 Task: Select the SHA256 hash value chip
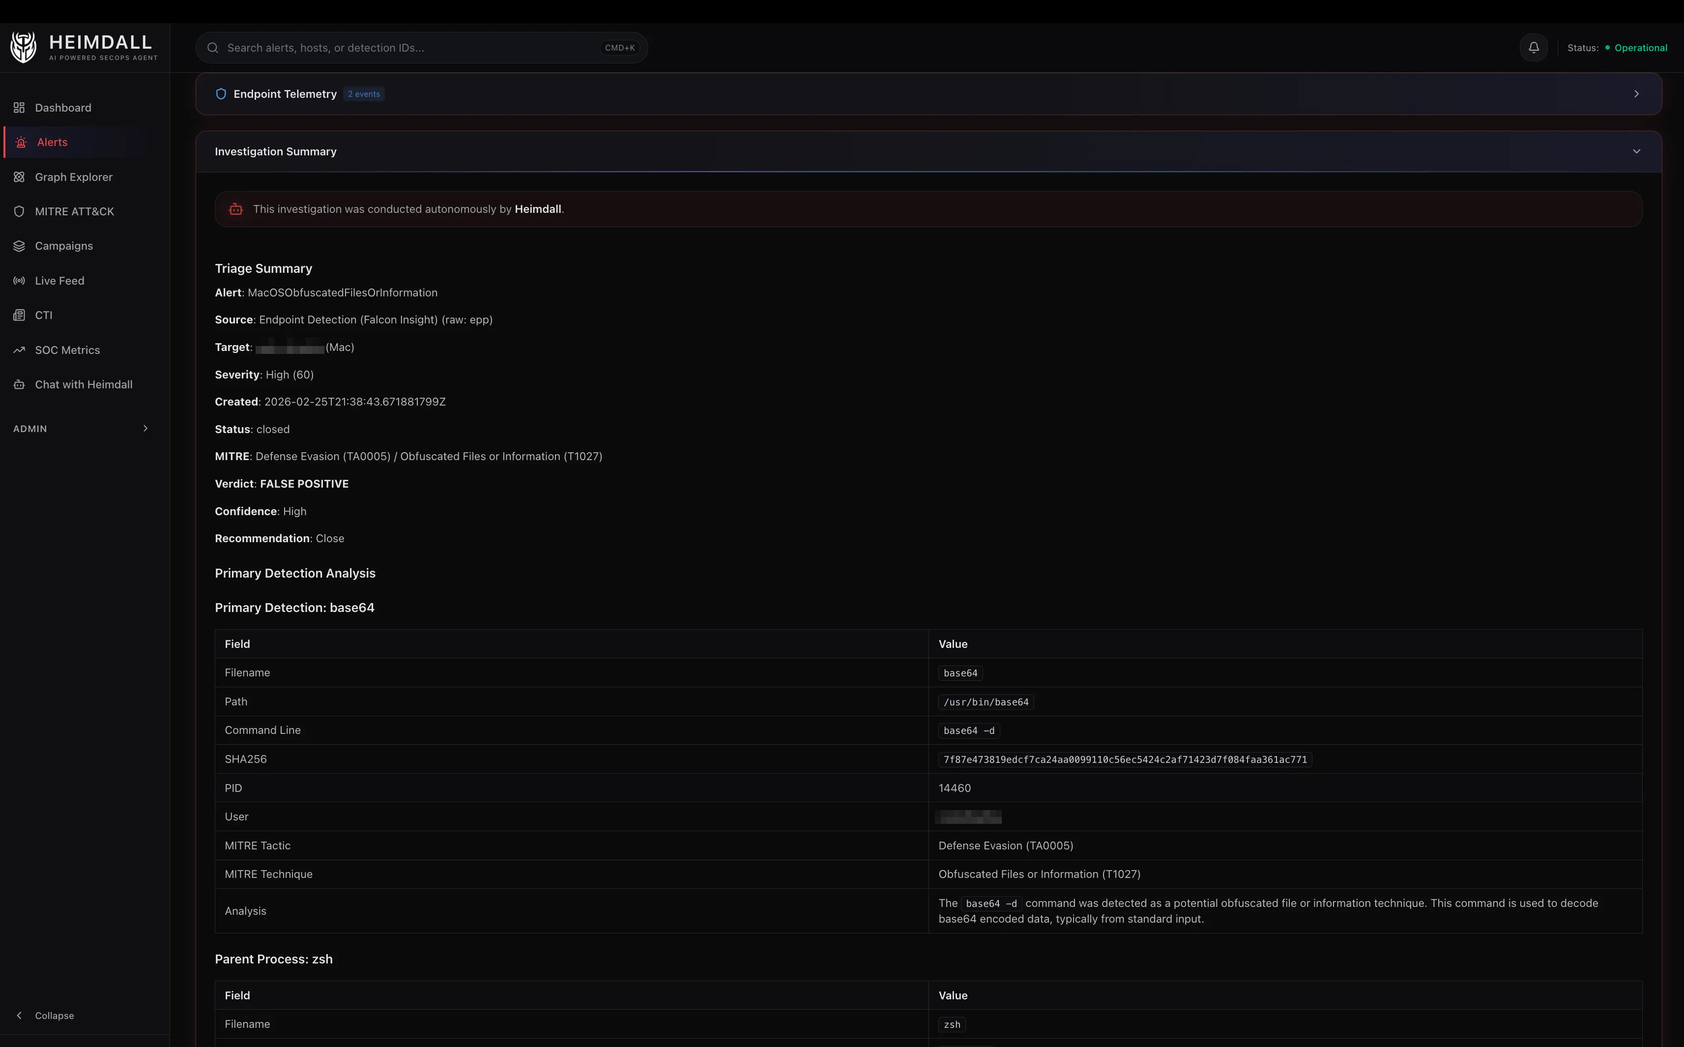click(x=1123, y=759)
